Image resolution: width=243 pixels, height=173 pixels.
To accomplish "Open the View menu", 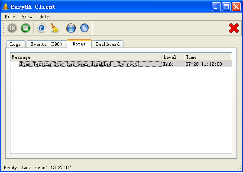I will pyautogui.click(x=27, y=16).
